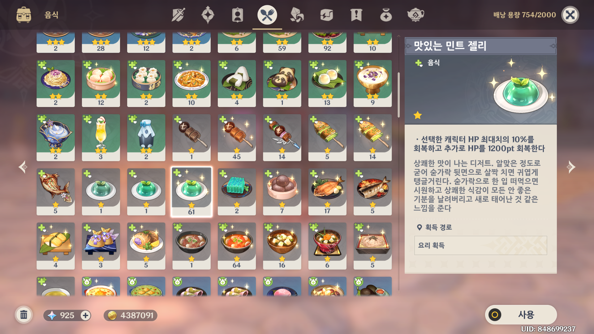Image resolution: width=594 pixels, height=334 pixels.
Task: Open the 요리 획득 source entry
Action: point(480,245)
